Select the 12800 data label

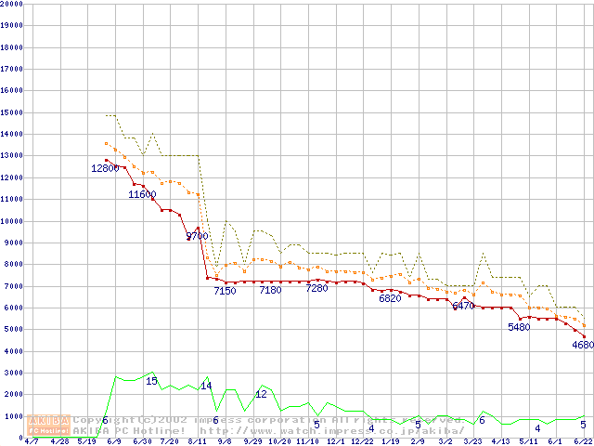105,168
